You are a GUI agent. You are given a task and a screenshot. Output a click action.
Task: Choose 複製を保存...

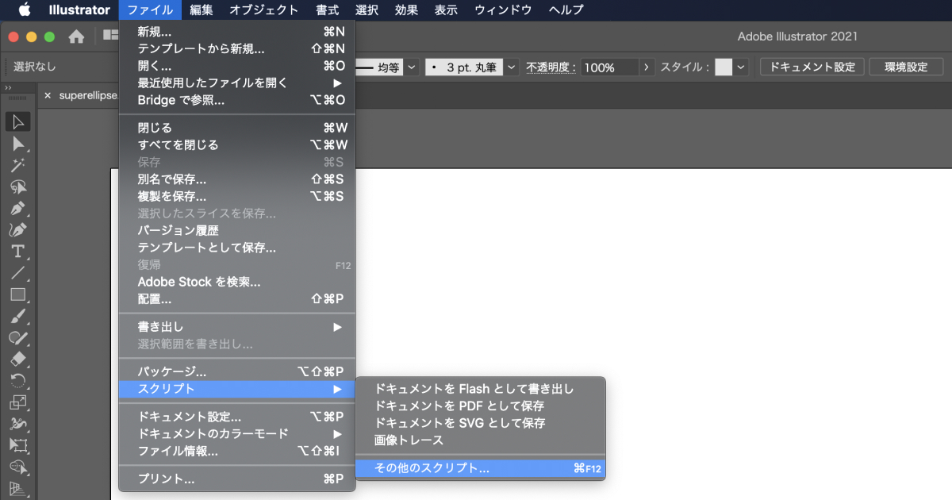(x=237, y=196)
